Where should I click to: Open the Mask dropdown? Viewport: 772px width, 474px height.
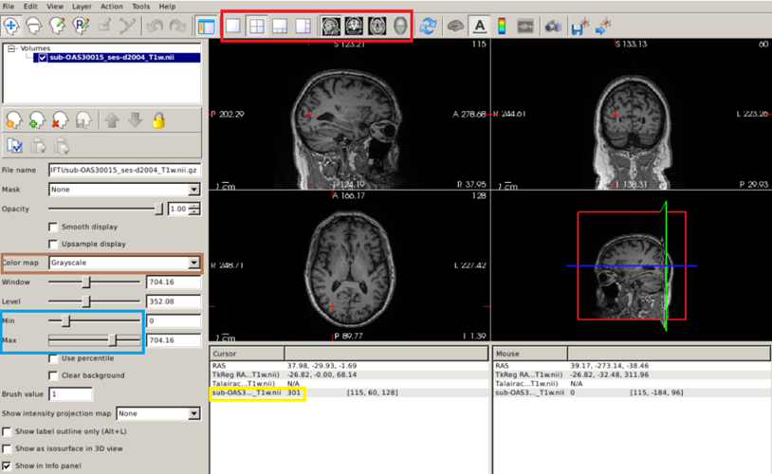tap(124, 190)
